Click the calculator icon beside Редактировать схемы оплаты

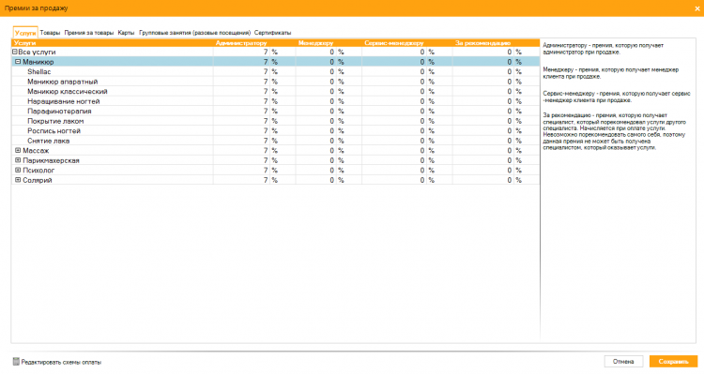coord(16,362)
